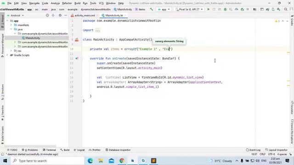Open the Database Inspector tool window

pyautogui.click(x=118, y=150)
